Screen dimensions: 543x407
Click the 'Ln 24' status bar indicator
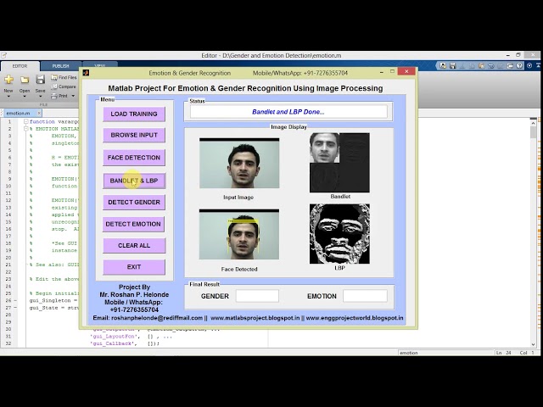pyautogui.click(x=504, y=353)
